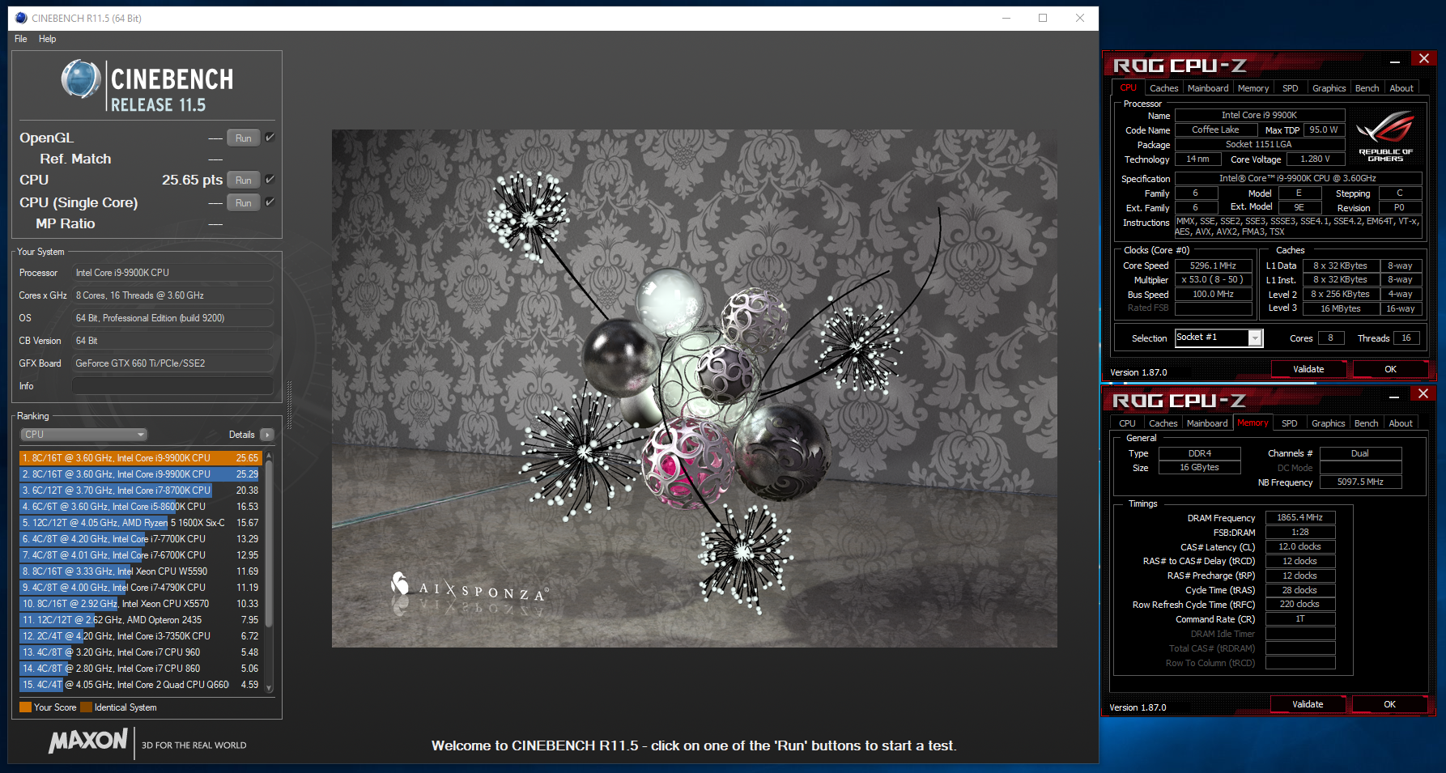Click the Details arrow icon in Ranking
This screenshot has width=1446, height=773.
267,435
